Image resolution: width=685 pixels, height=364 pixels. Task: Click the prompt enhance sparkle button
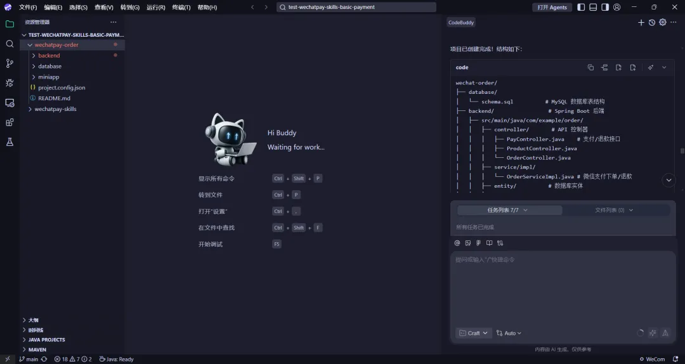(x=653, y=333)
